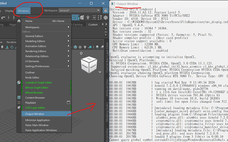Viewport: 228px width, 142px height.
Task: Select Raise Application Windows
Action: 46,130
